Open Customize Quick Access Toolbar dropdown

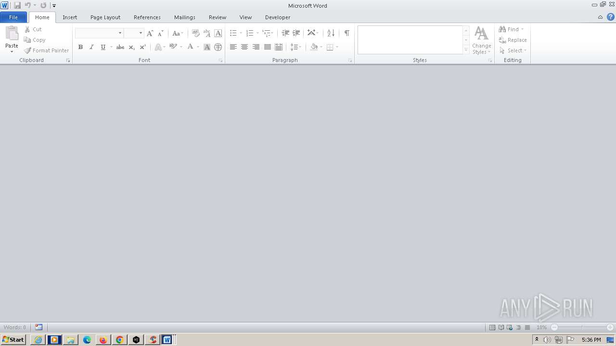point(54,6)
